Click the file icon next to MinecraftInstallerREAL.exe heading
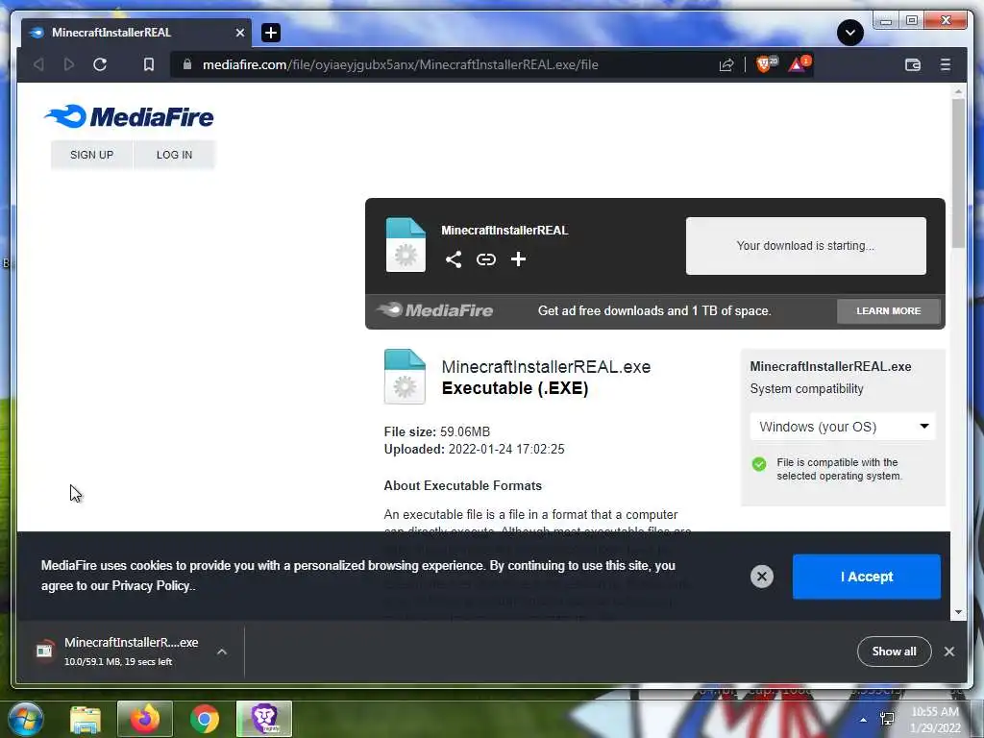 [405, 377]
